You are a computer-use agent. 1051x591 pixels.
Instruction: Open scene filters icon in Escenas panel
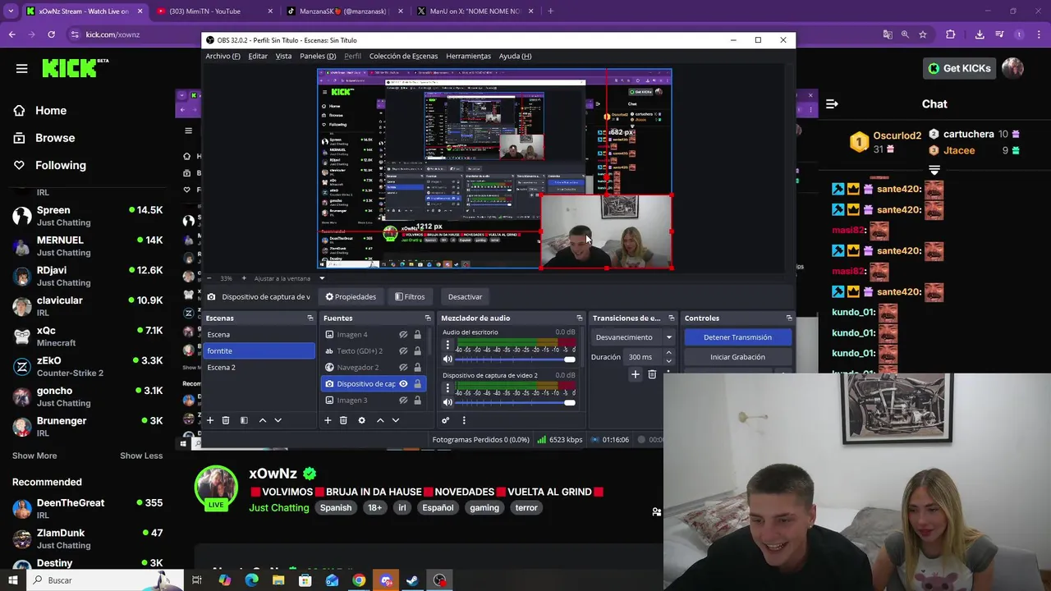tap(244, 420)
